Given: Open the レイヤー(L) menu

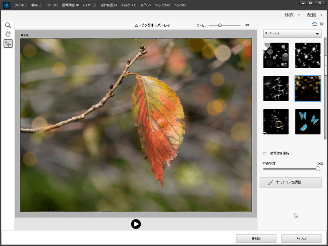Looking at the screenshot, I should (x=90, y=5).
